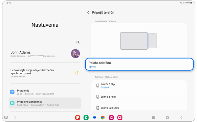Launch Chrome from the taskbar
Screen dimensions: 197x122
(103, 118)
